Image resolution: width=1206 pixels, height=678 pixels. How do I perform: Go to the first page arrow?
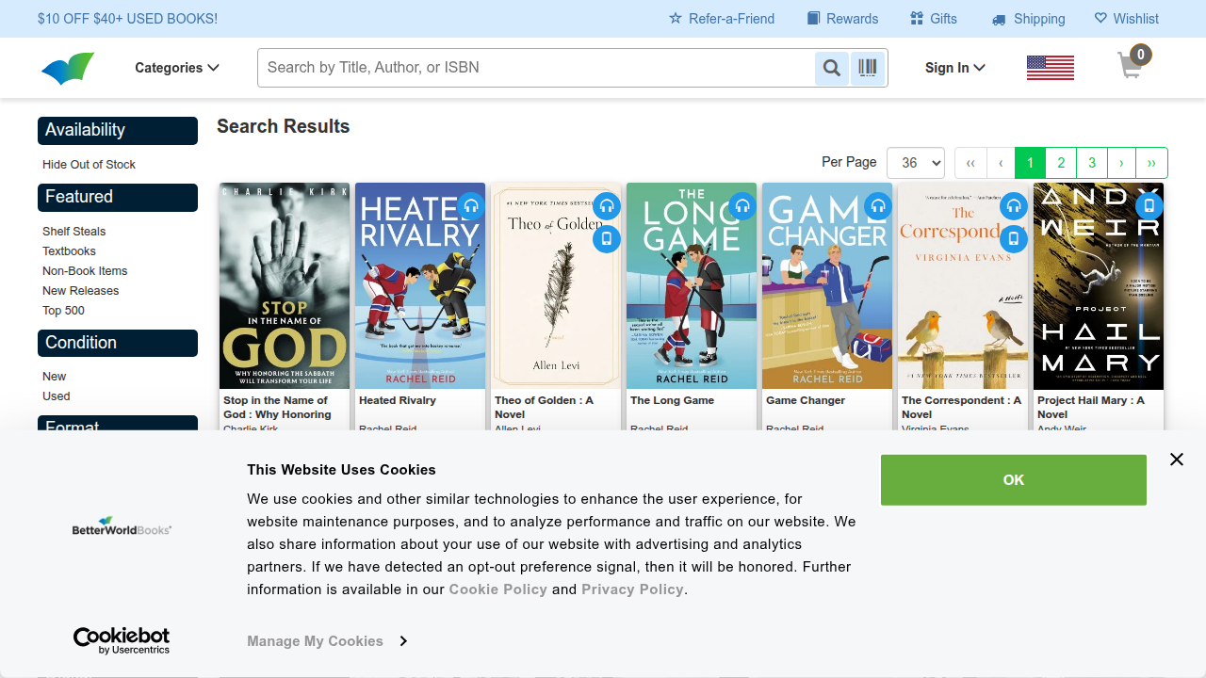click(970, 163)
